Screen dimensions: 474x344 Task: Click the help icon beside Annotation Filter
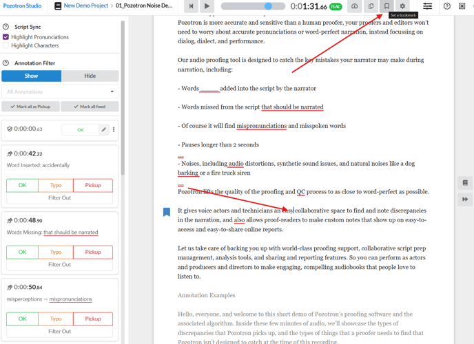point(6,63)
